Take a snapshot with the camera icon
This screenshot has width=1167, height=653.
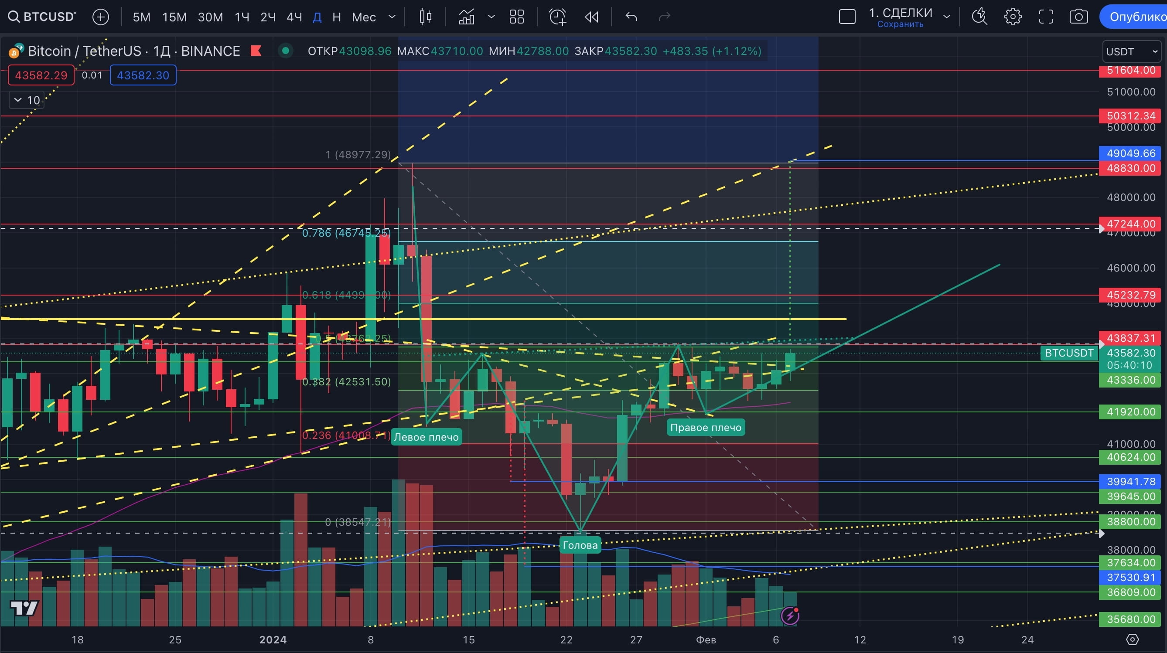(x=1079, y=16)
